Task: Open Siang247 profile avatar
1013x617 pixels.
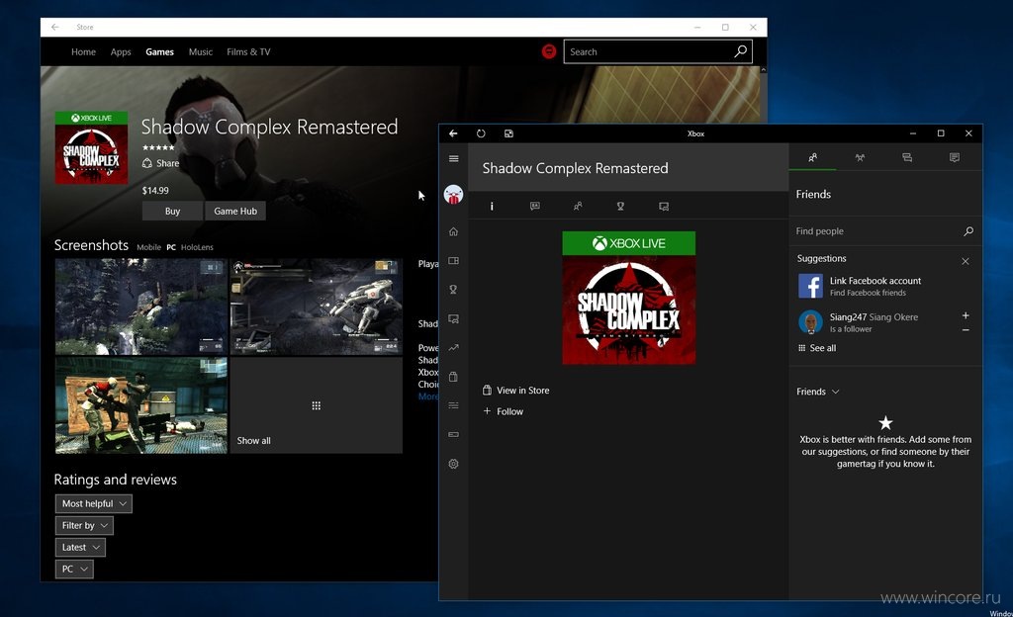Action: pos(810,321)
